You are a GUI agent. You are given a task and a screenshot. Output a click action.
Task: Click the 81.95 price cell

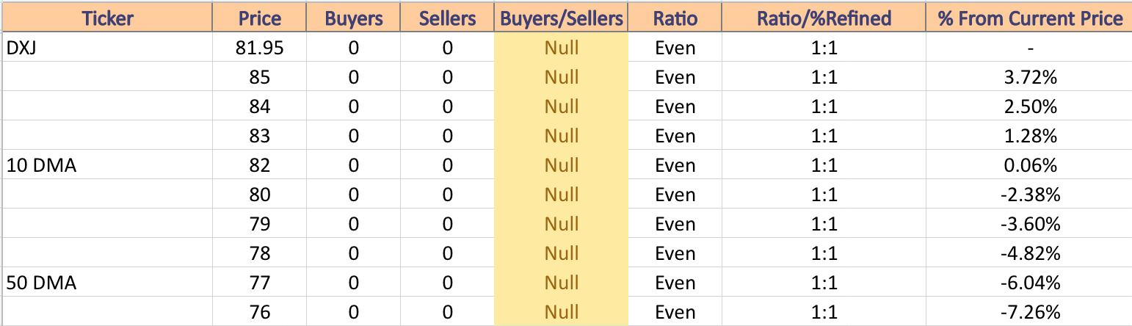tap(259, 48)
